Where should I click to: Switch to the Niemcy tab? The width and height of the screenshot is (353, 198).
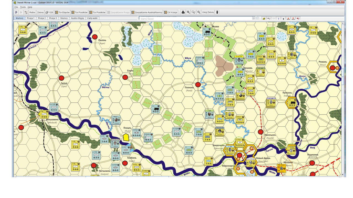(64, 18)
